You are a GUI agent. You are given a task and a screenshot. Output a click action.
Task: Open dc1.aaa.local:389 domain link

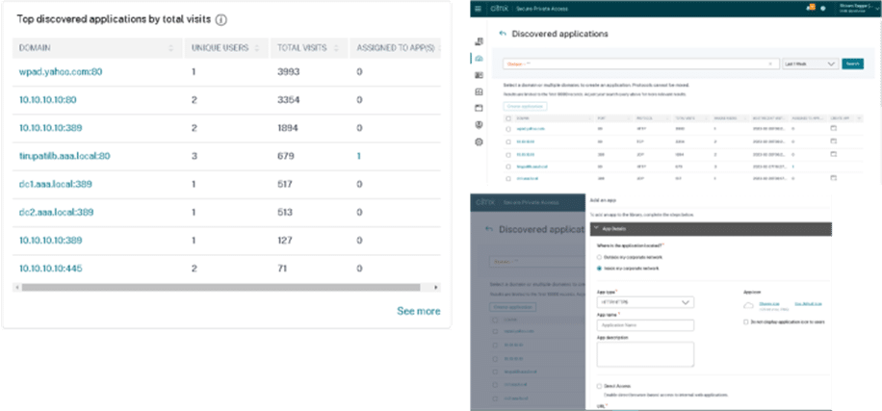[x=56, y=185]
